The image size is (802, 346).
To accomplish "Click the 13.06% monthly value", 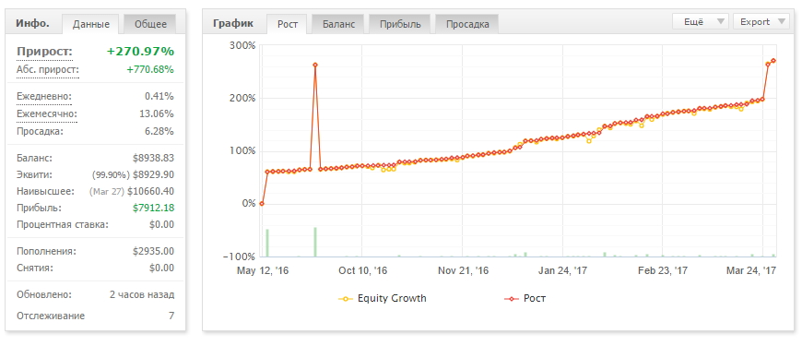I will point(157,113).
